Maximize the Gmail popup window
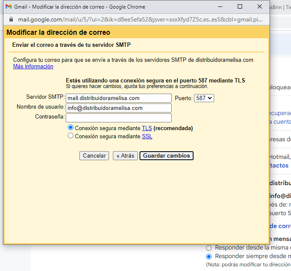 tap(240, 7)
